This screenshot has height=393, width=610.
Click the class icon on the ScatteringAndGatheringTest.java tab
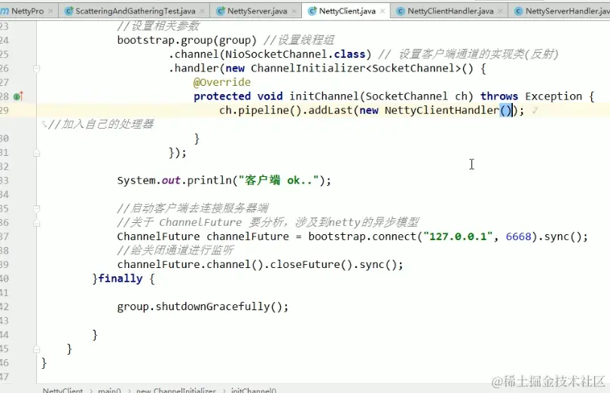pos(69,11)
